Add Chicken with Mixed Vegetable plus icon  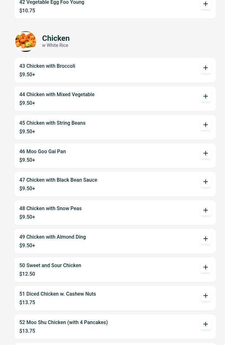pyautogui.click(x=206, y=96)
